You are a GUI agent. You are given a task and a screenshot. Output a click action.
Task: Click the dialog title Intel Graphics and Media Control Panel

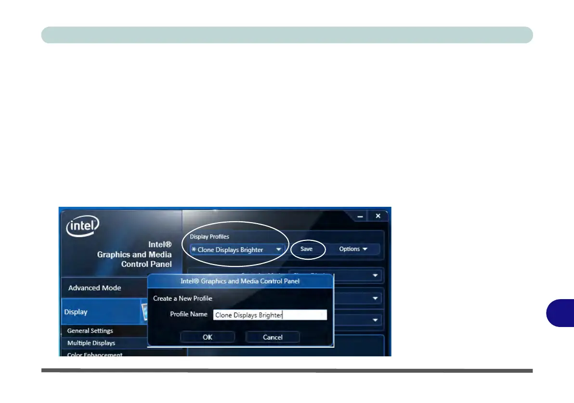[x=240, y=281]
